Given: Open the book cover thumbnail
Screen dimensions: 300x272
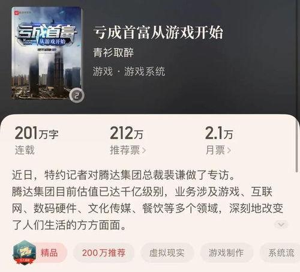Looking at the screenshot, I should [47, 53].
